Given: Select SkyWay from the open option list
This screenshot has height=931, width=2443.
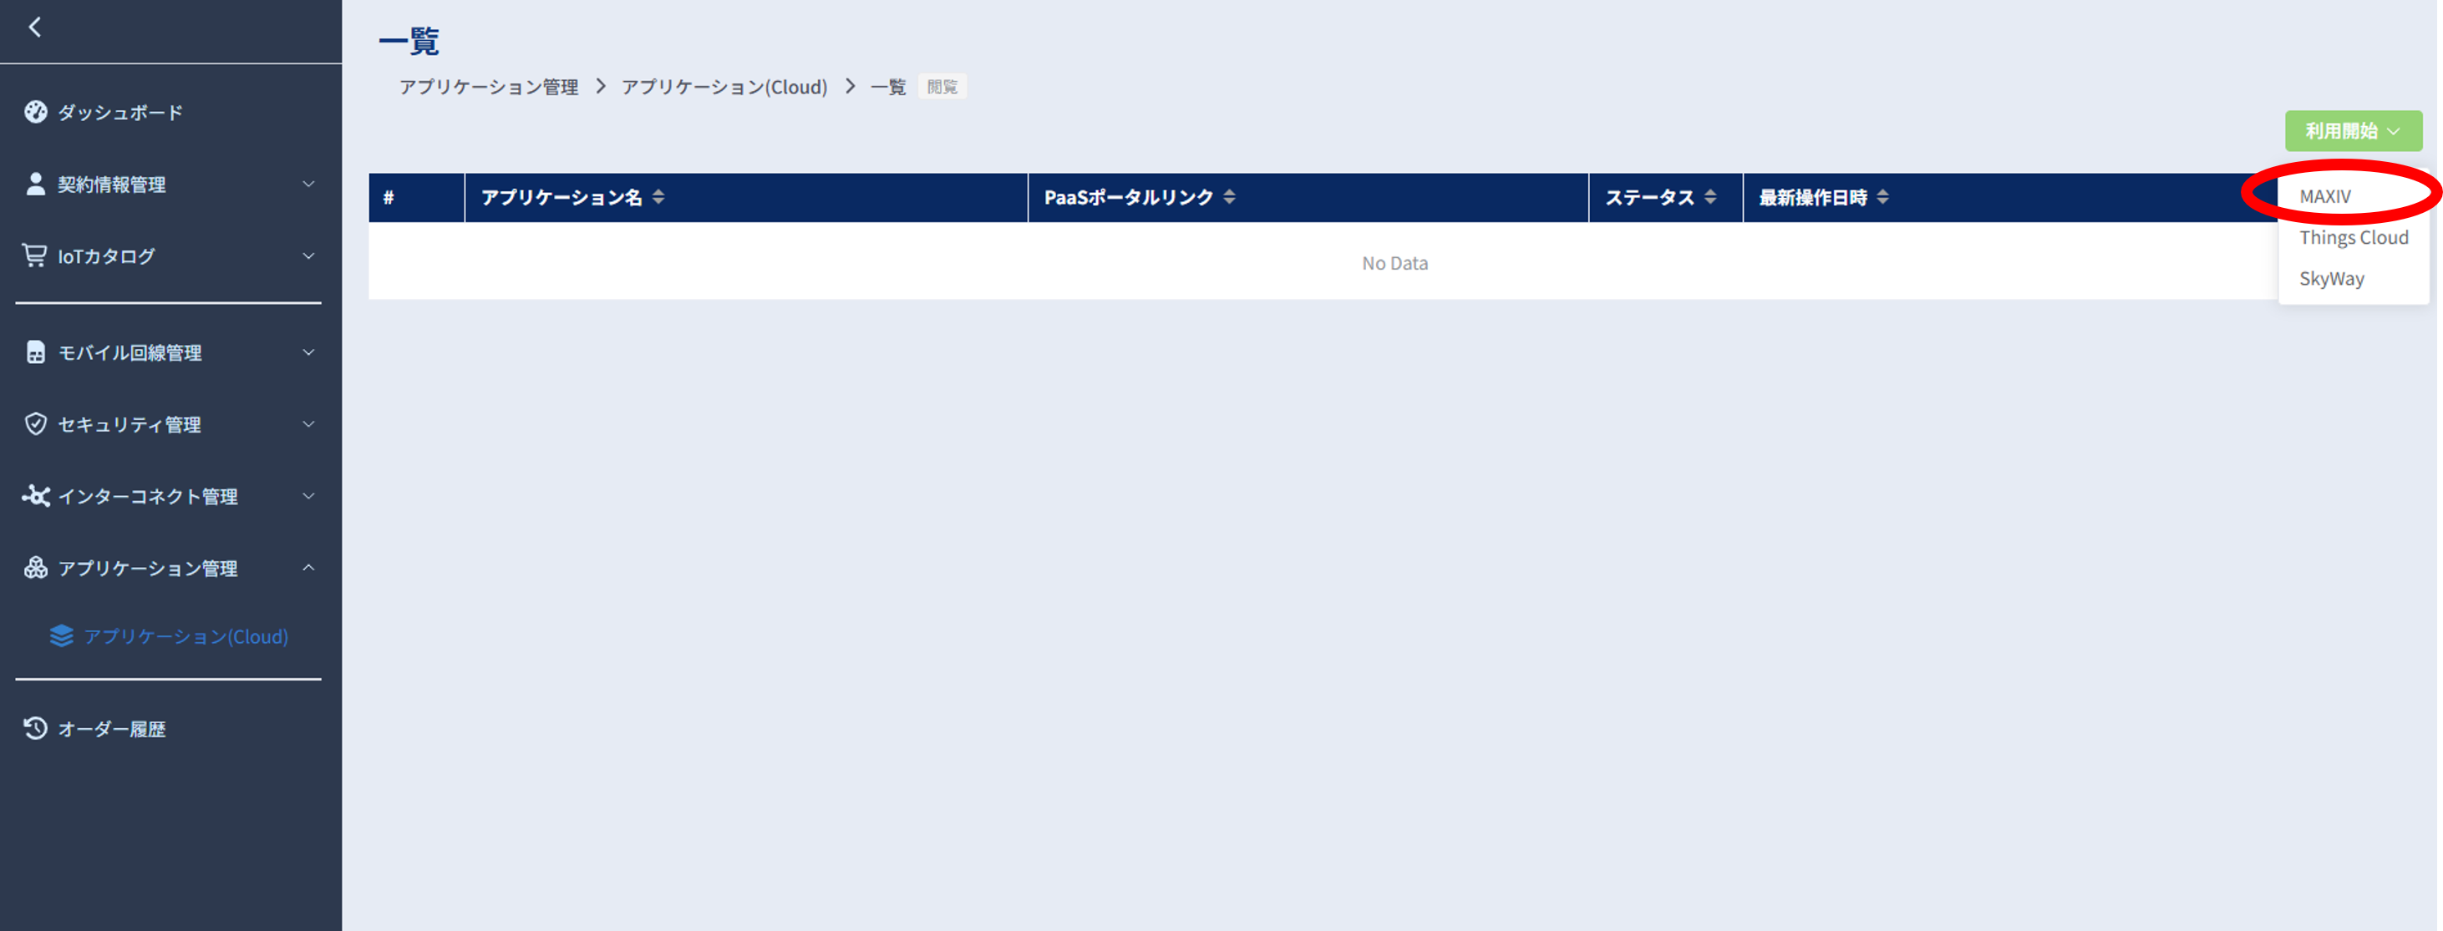Looking at the screenshot, I should 2331,278.
